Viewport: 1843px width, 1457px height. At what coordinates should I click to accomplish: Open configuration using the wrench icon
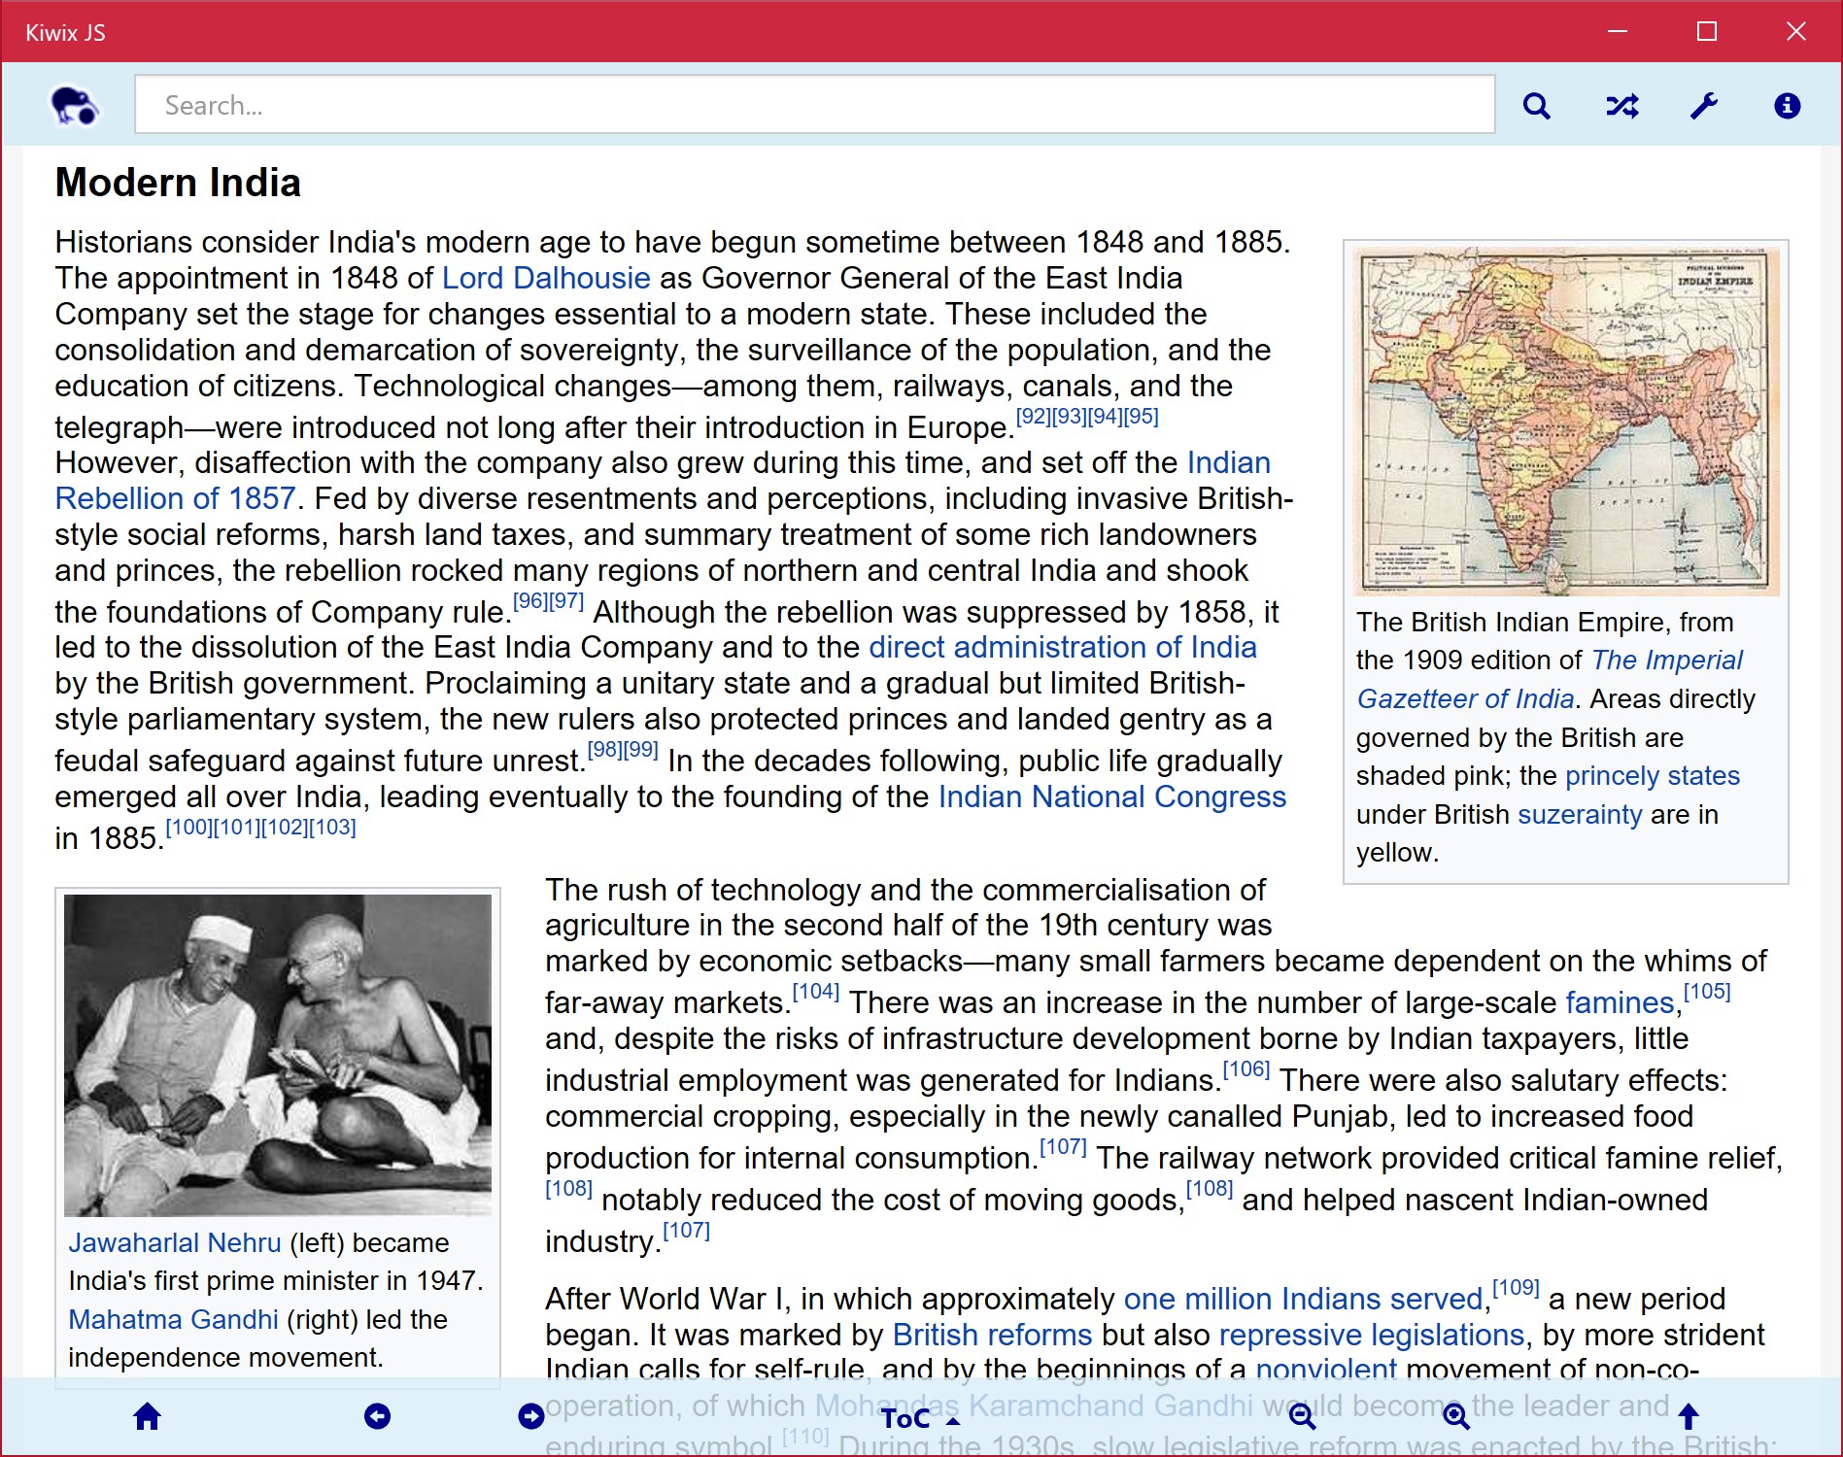pyautogui.click(x=1706, y=105)
